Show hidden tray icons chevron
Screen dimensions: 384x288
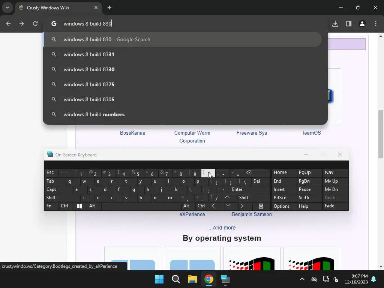click(302, 279)
